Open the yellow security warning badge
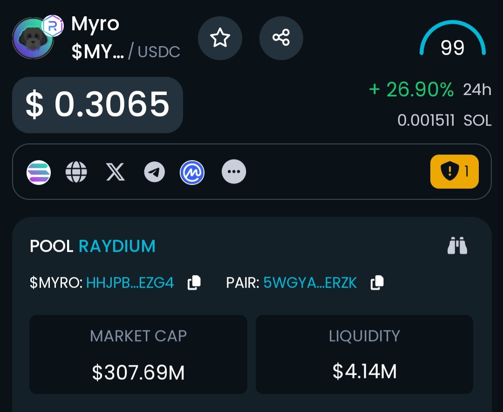503x412 pixels. click(x=454, y=171)
